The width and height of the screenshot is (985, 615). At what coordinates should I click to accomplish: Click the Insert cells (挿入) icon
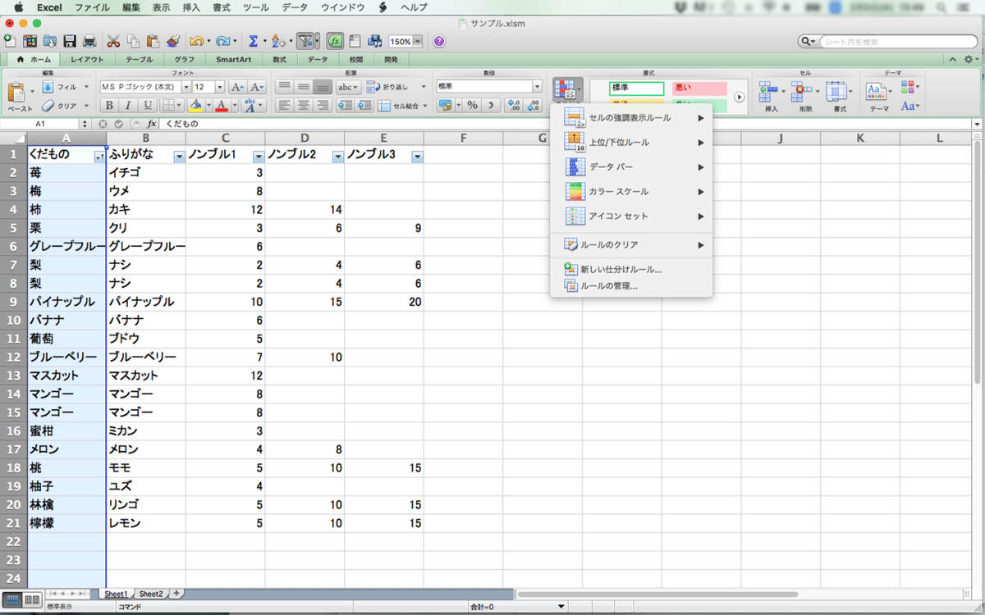click(768, 90)
